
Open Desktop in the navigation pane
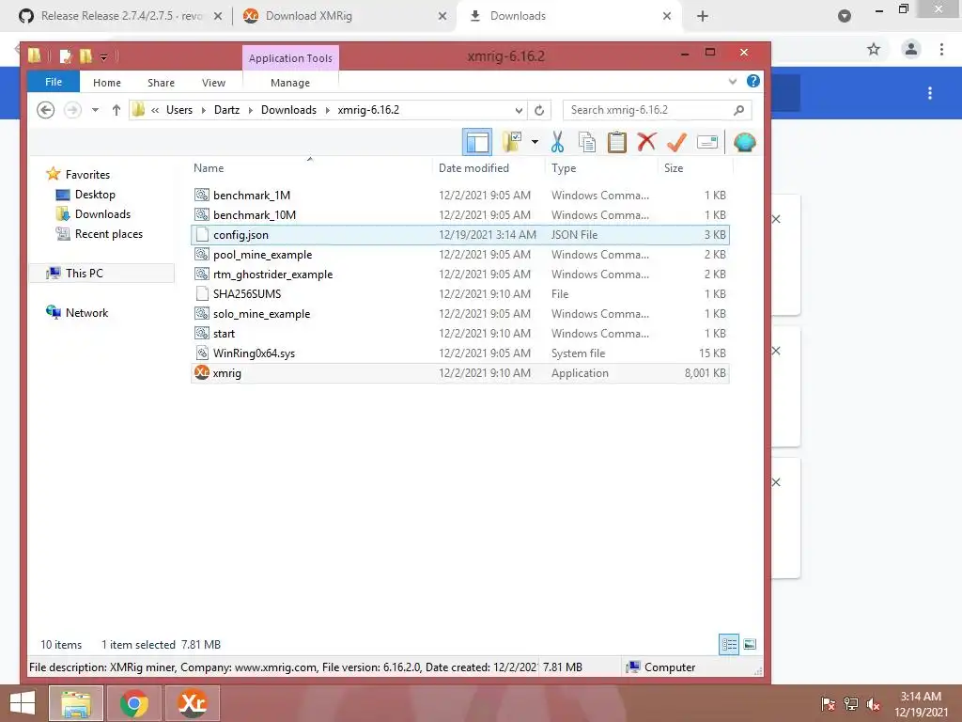(95, 195)
